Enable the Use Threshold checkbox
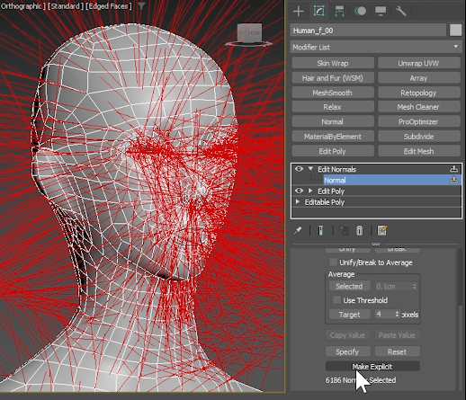Screen dimensions: 466x400 click(x=336, y=300)
